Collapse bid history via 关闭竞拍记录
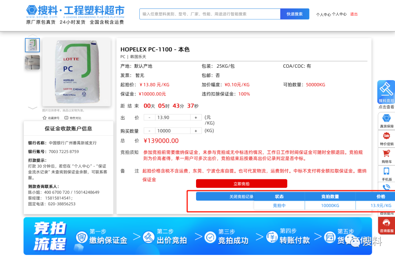The height and width of the screenshot is (259, 395). [x=241, y=196]
